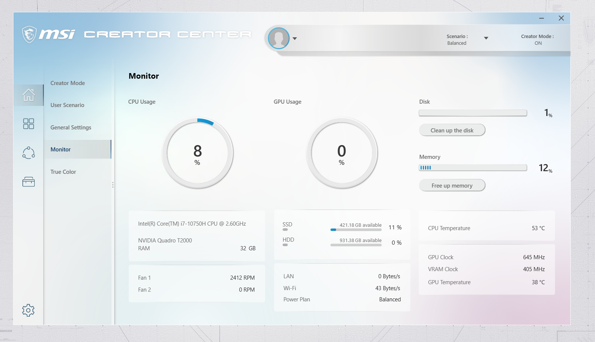Click the 931.38 GB available text
The image size is (595, 342).
pos(360,241)
